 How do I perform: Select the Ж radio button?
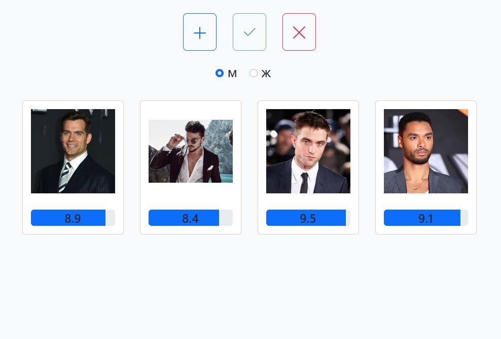click(254, 73)
